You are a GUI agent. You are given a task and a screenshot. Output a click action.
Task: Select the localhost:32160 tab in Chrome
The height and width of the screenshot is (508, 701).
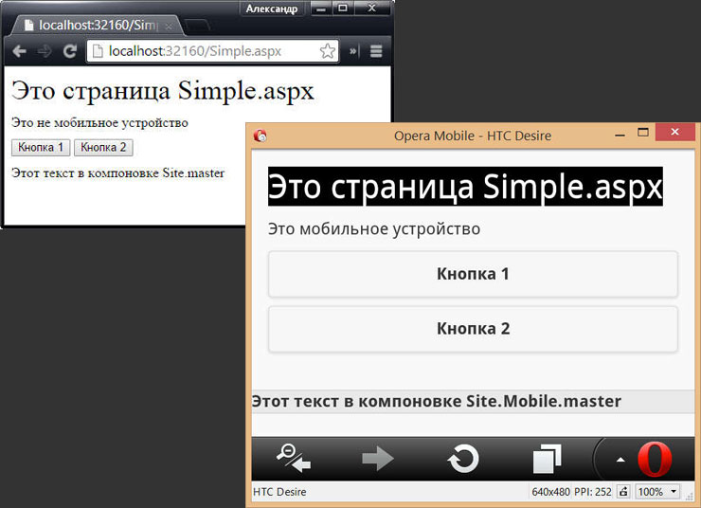click(96, 25)
